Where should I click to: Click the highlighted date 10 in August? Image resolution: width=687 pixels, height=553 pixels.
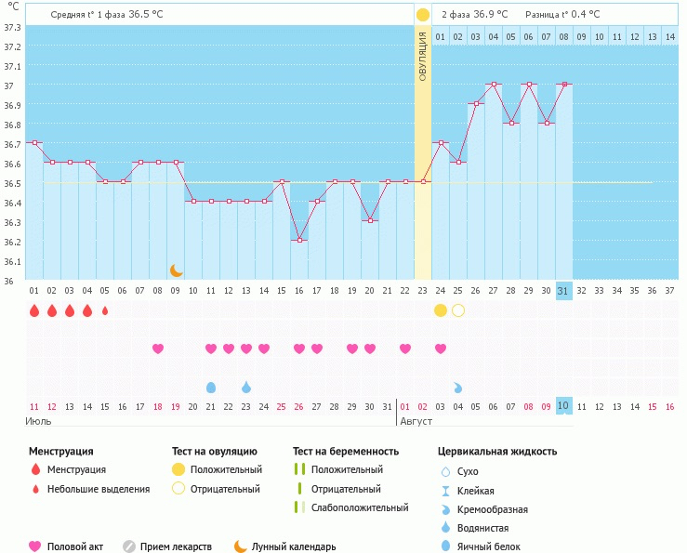[563, 406]
